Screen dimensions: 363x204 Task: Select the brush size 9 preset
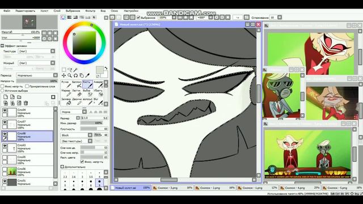100,183
